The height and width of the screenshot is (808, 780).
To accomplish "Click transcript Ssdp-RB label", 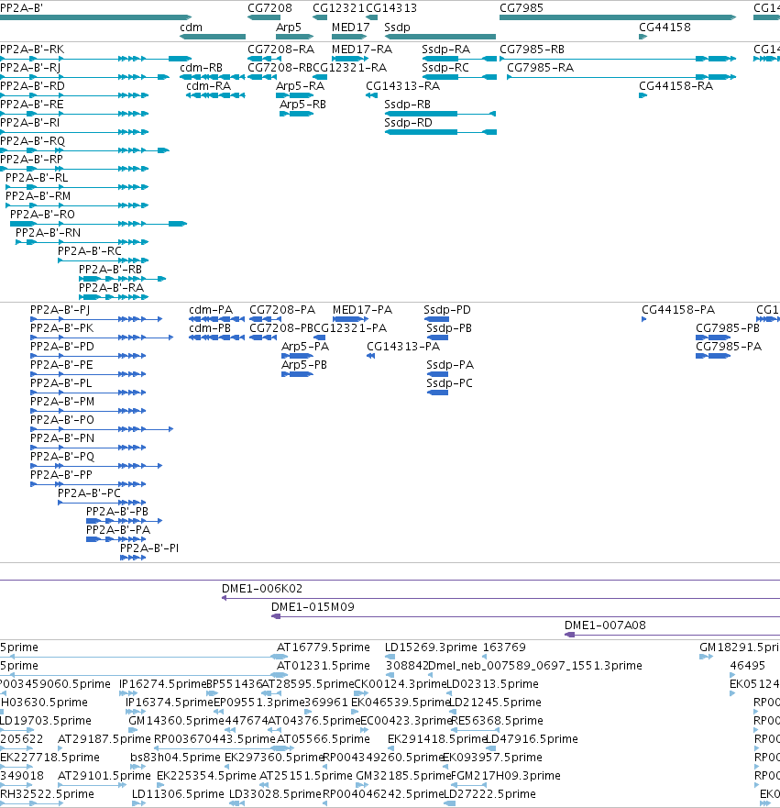I will (407, 105).
